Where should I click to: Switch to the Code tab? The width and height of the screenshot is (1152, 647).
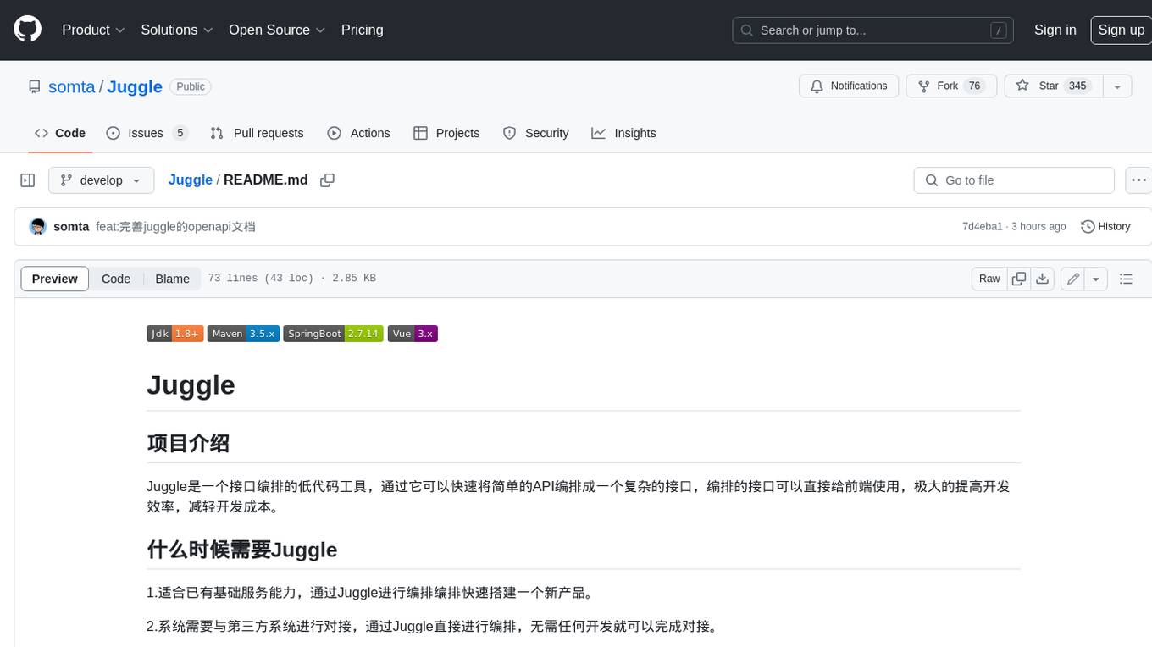[x=59, y=133]
